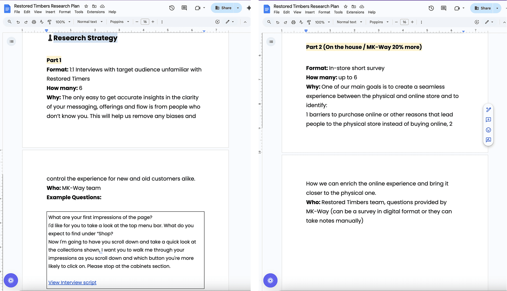The width and height of the screenshot is (507, 291).
Task: Show the comments panel in left window
Action: coord(184,8)
